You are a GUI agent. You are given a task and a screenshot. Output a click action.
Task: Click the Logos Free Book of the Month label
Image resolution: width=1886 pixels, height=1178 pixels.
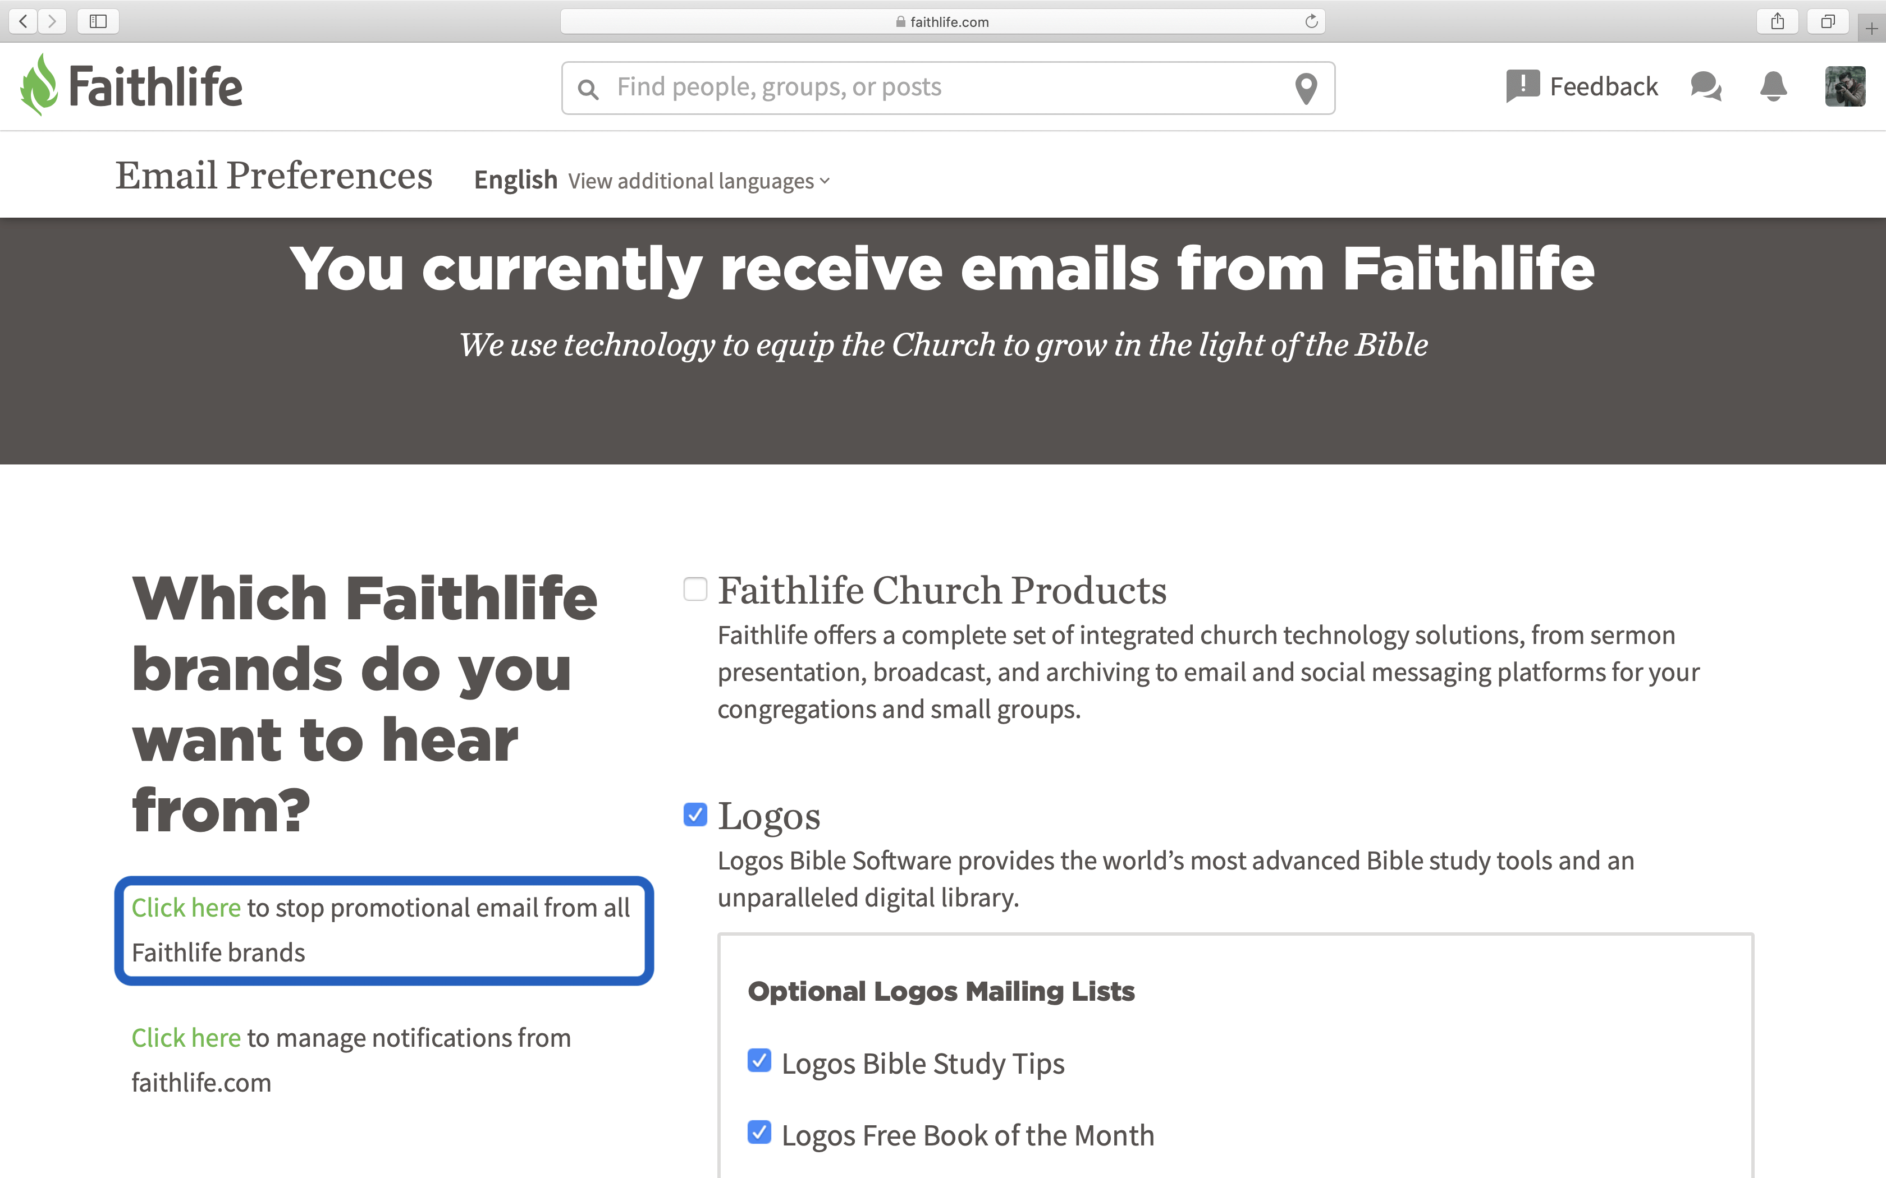pos(968,1135)
